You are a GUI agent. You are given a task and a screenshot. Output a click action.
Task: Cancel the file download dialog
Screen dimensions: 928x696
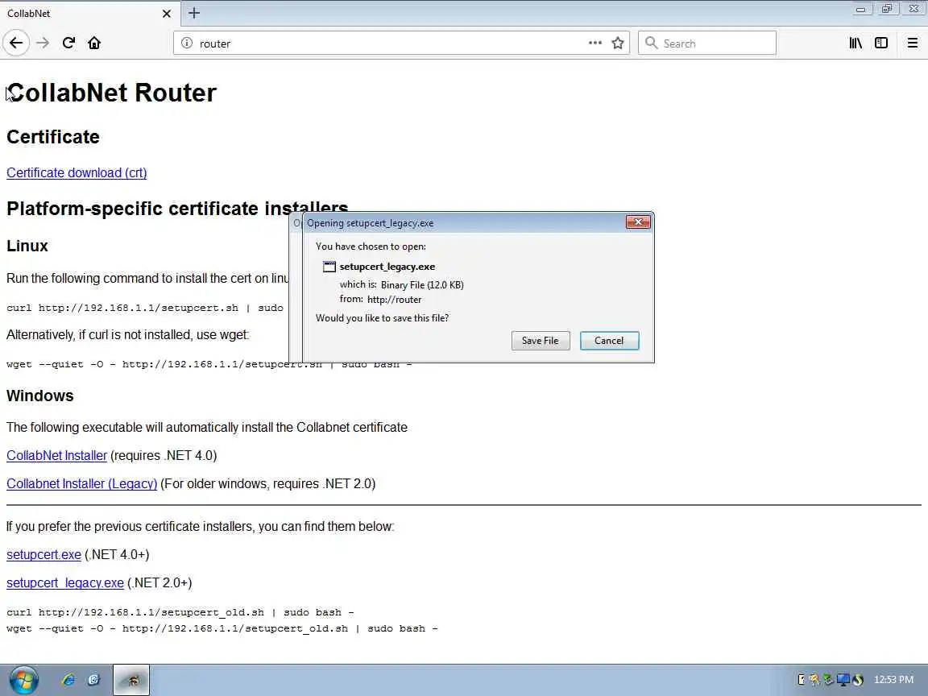click(x=609, y=341)
